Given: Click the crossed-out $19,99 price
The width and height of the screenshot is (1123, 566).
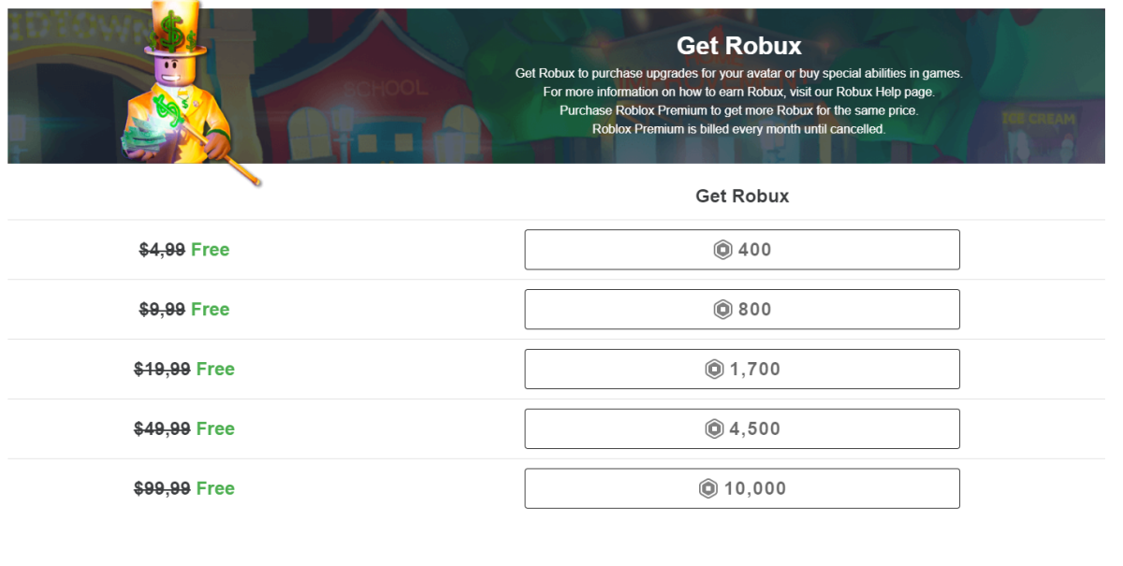Looking at the screenshot, I should pyautogui.click(x=162, y=370).
